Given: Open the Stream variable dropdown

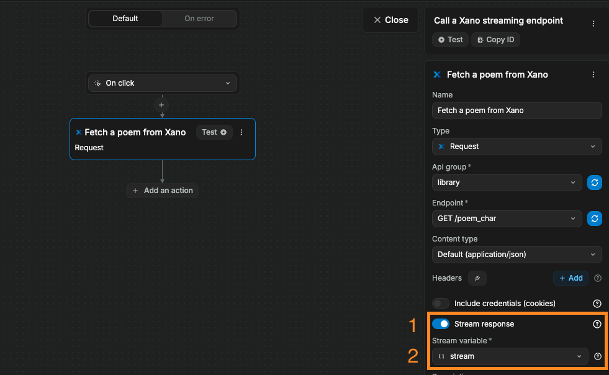Looking at the screenshot, I should [x=509, y=356].
